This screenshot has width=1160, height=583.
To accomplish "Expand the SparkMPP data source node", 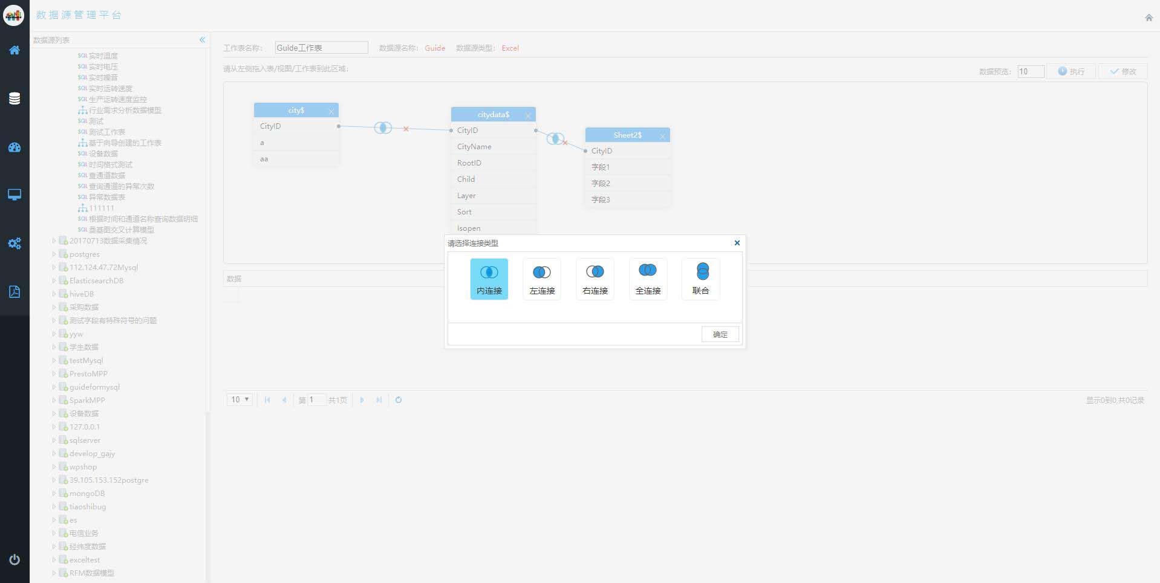I will click(x=54, y=401).
